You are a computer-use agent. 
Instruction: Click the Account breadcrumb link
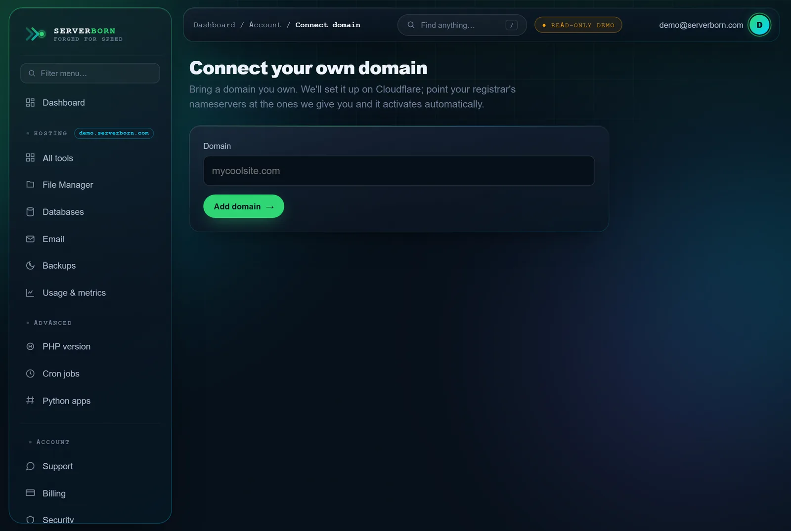point(265,25)
